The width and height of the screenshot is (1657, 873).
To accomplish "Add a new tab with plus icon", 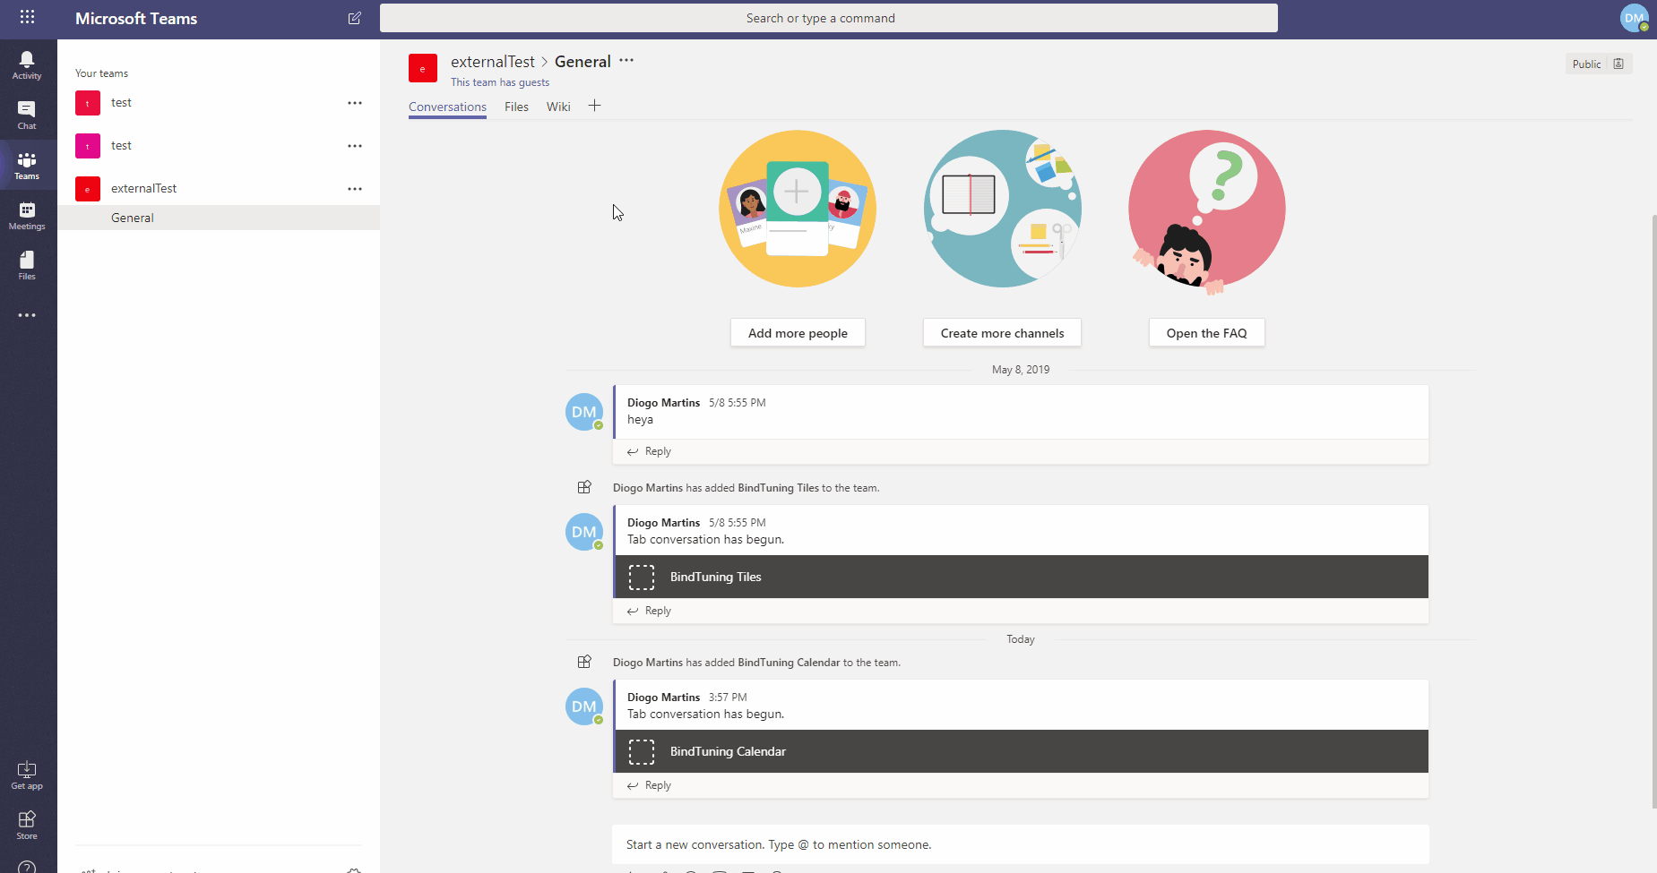I will [594, 106].
